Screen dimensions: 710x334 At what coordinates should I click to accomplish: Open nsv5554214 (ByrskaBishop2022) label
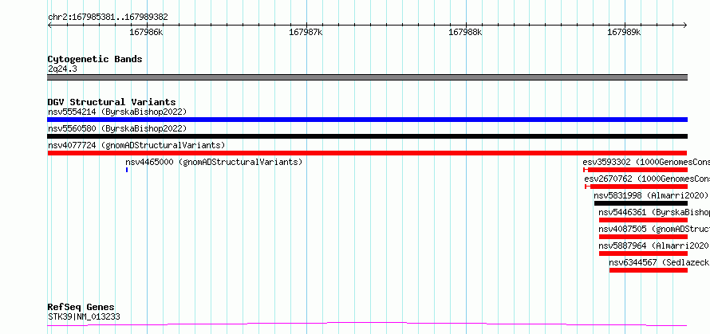point(117,112)
